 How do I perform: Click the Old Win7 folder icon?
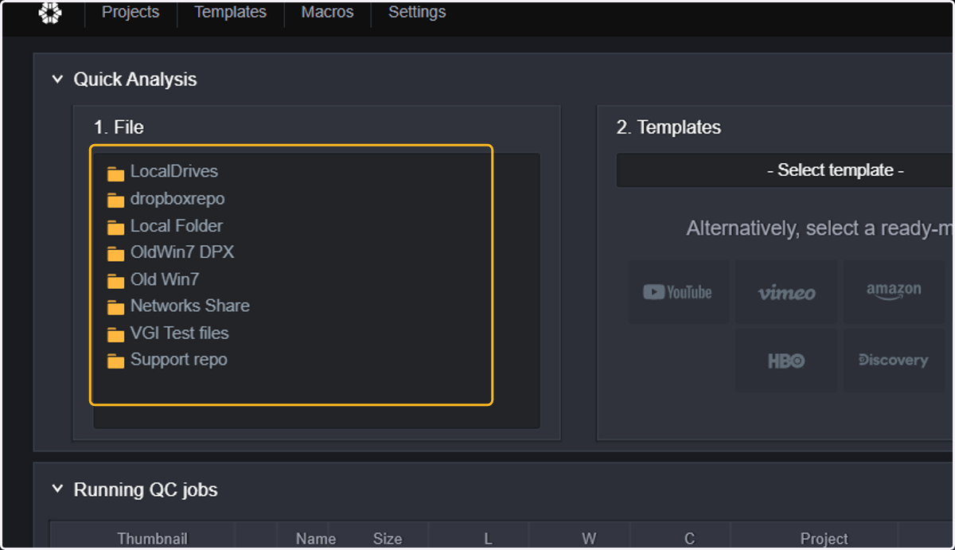[x=116, y=281]
